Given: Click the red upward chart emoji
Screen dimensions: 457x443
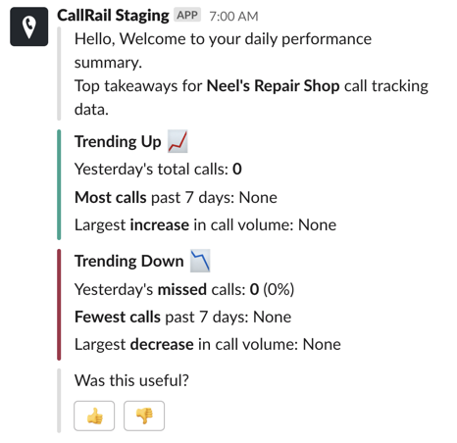Looking at the screenshot, I should point(178,141).
